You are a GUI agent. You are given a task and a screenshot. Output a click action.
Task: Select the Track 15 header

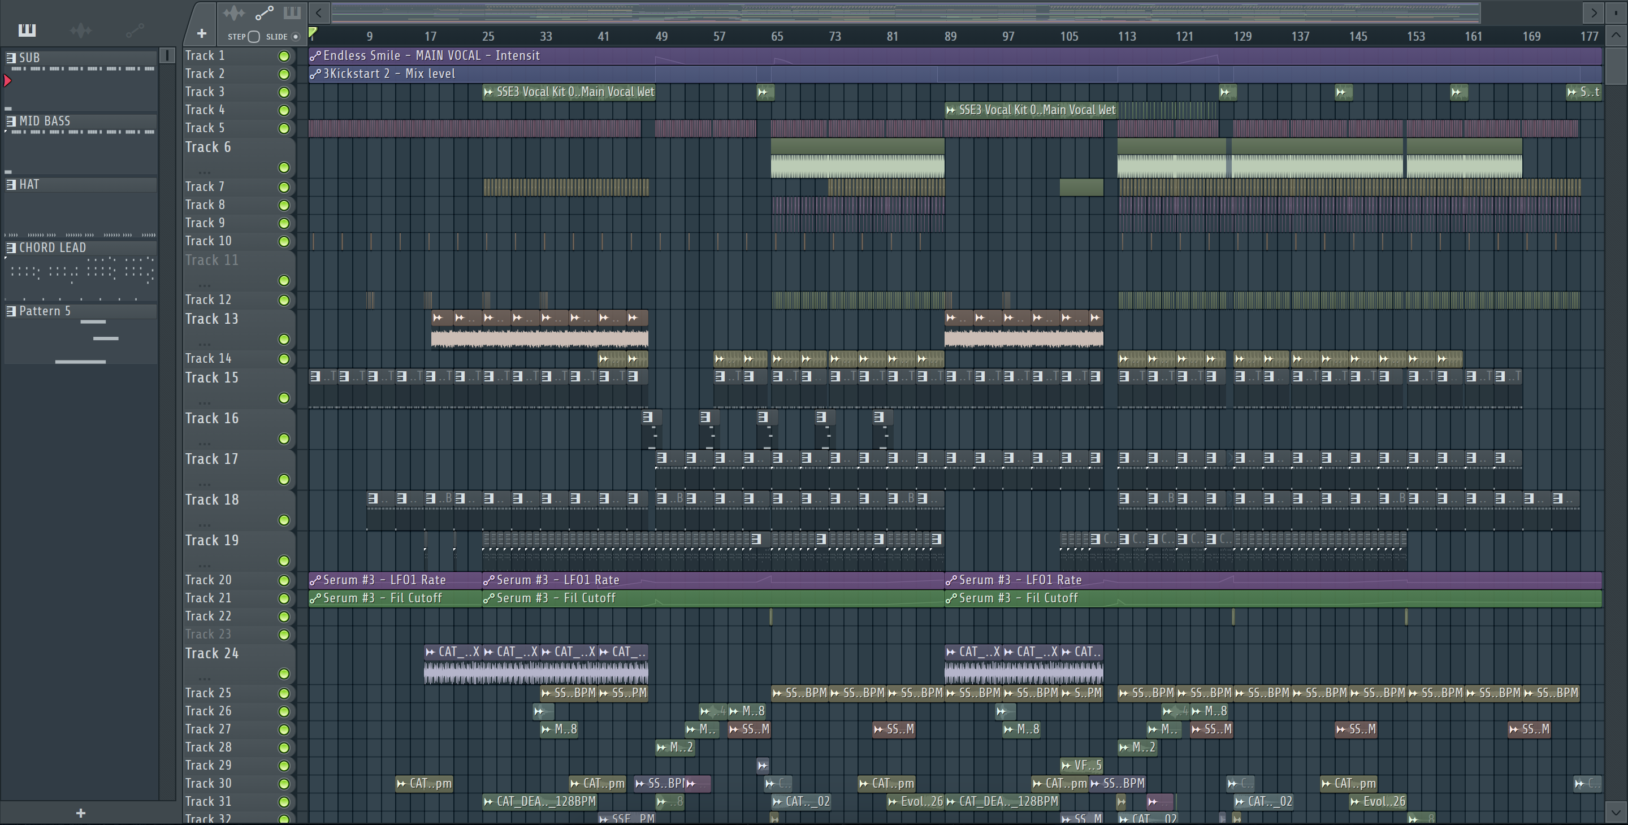click(x=239, y=388)
